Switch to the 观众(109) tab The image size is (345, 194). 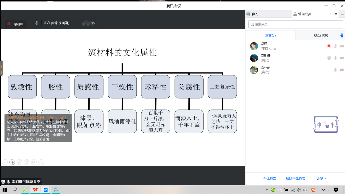320,35
